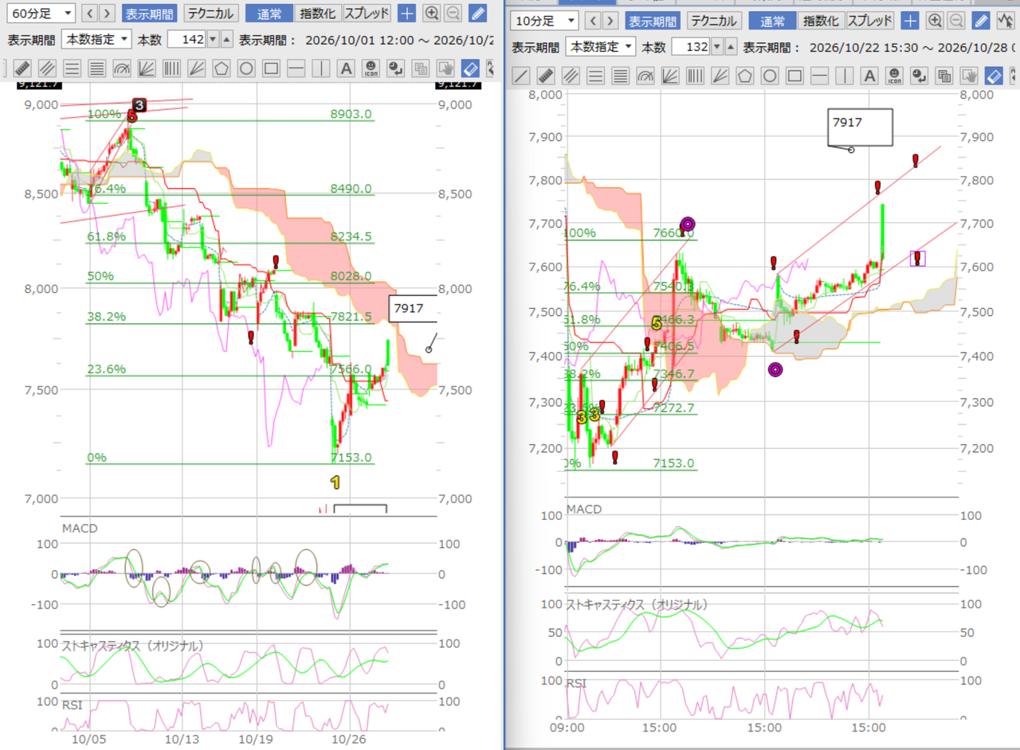Click the 7917 price label in right chart

(859, 127)
